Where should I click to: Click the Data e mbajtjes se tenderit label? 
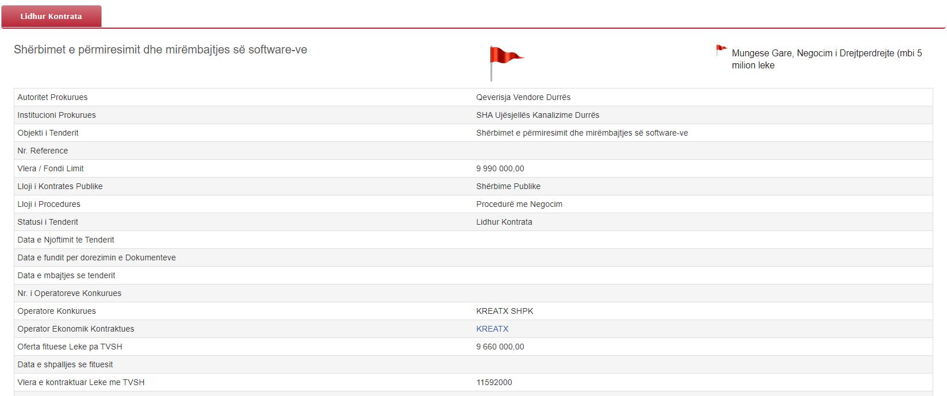pyautogui.click(x=66, y=275)
